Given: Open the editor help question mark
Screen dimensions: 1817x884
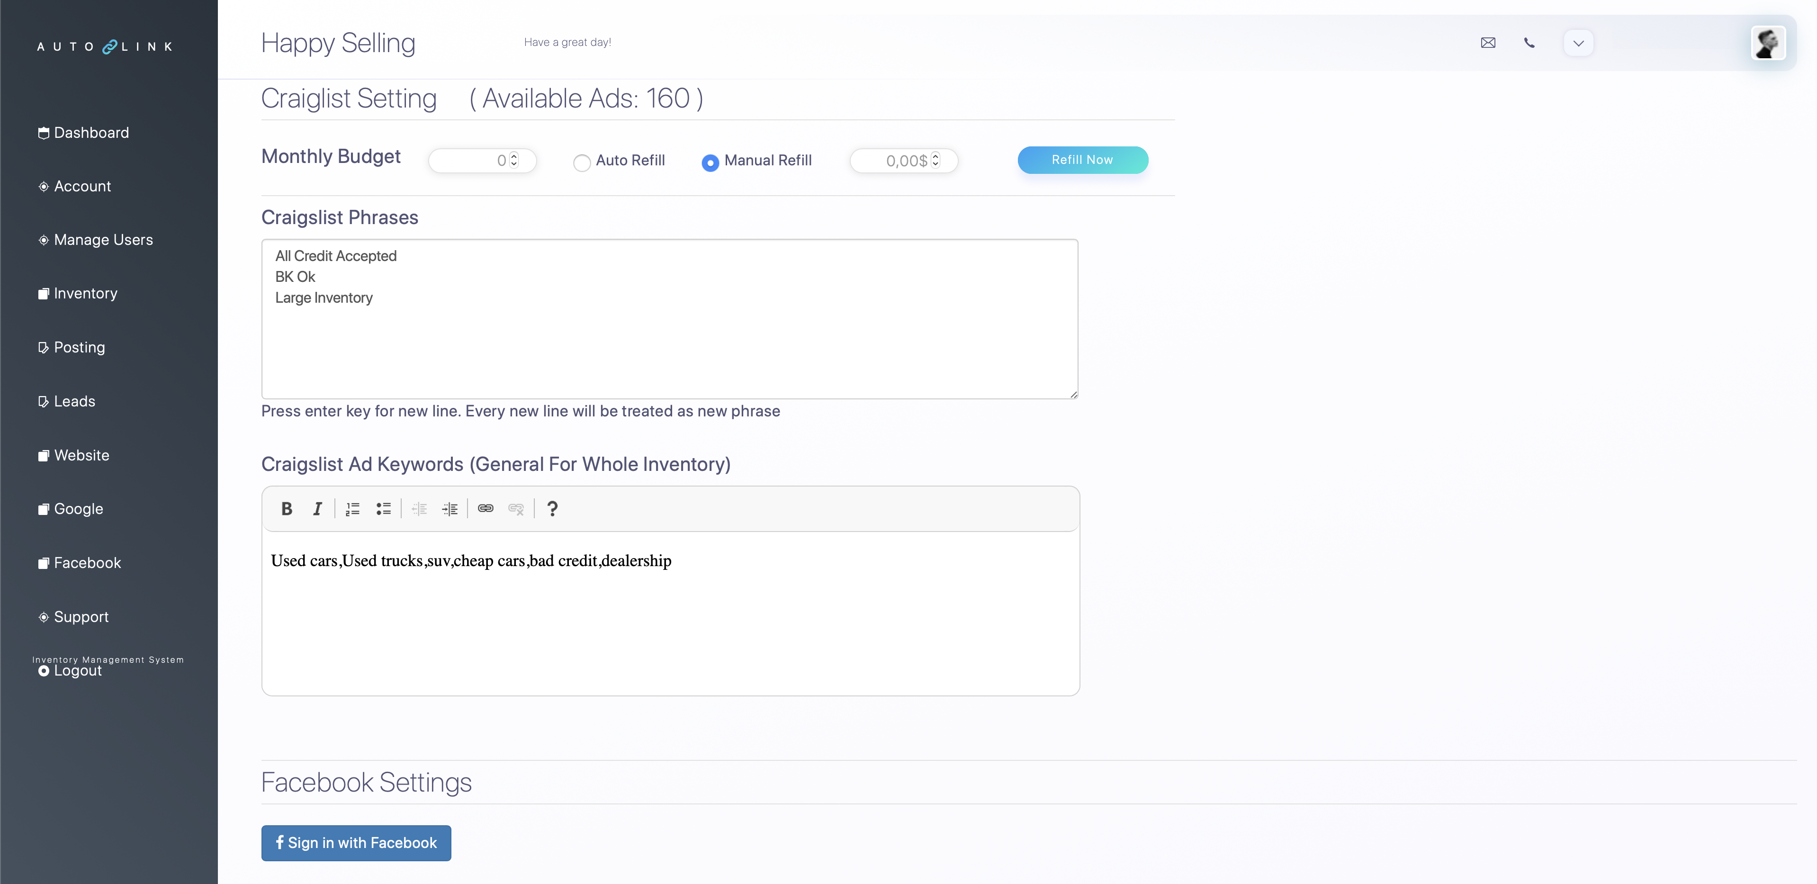Looking at the screenshot, I should tap(552, 509).
